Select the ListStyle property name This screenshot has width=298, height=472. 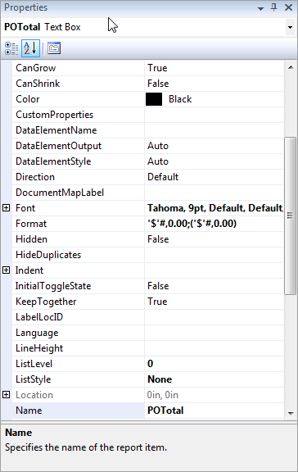(34, 379)
